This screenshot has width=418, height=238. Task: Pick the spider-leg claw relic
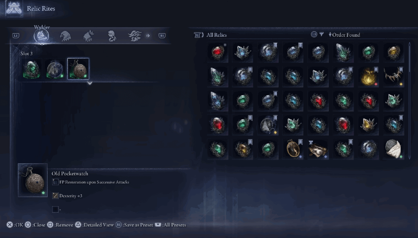click(393, 77)
